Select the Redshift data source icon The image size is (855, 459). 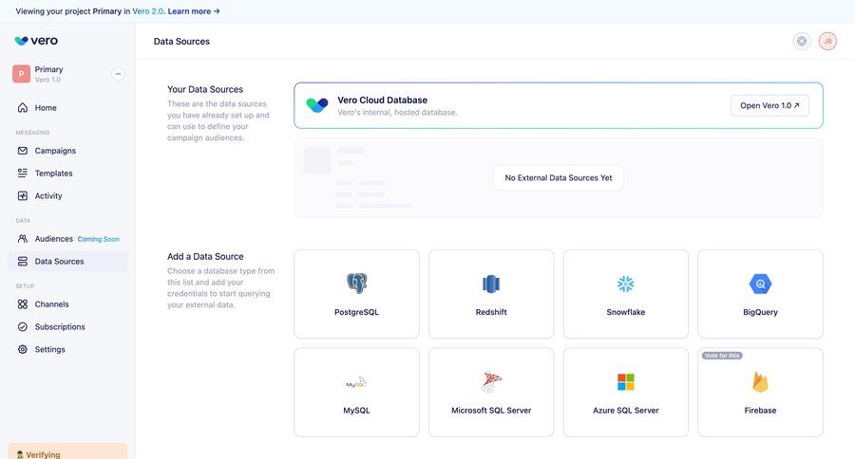491,284
